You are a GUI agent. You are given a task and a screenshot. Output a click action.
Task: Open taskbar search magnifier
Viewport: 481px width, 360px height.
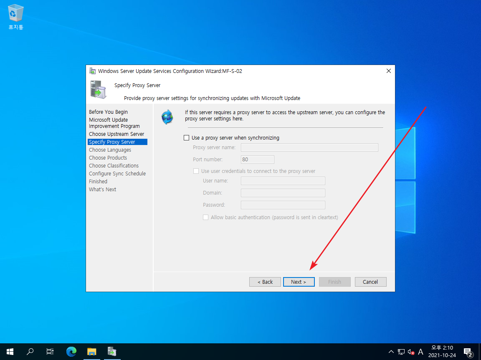[x=30, y=351]
